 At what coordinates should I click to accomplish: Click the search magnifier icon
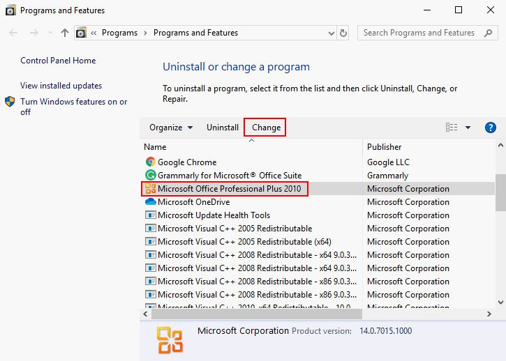[x=489, y=33]
